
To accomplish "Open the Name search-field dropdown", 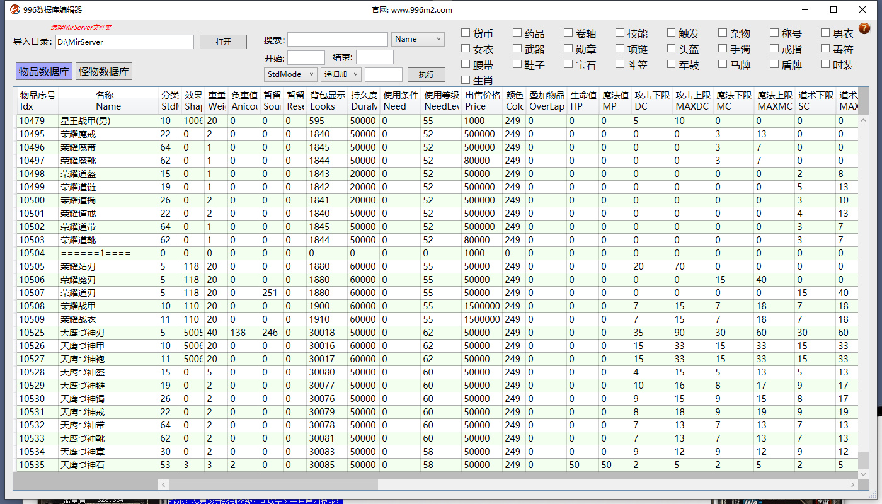I will click(418, 39).
